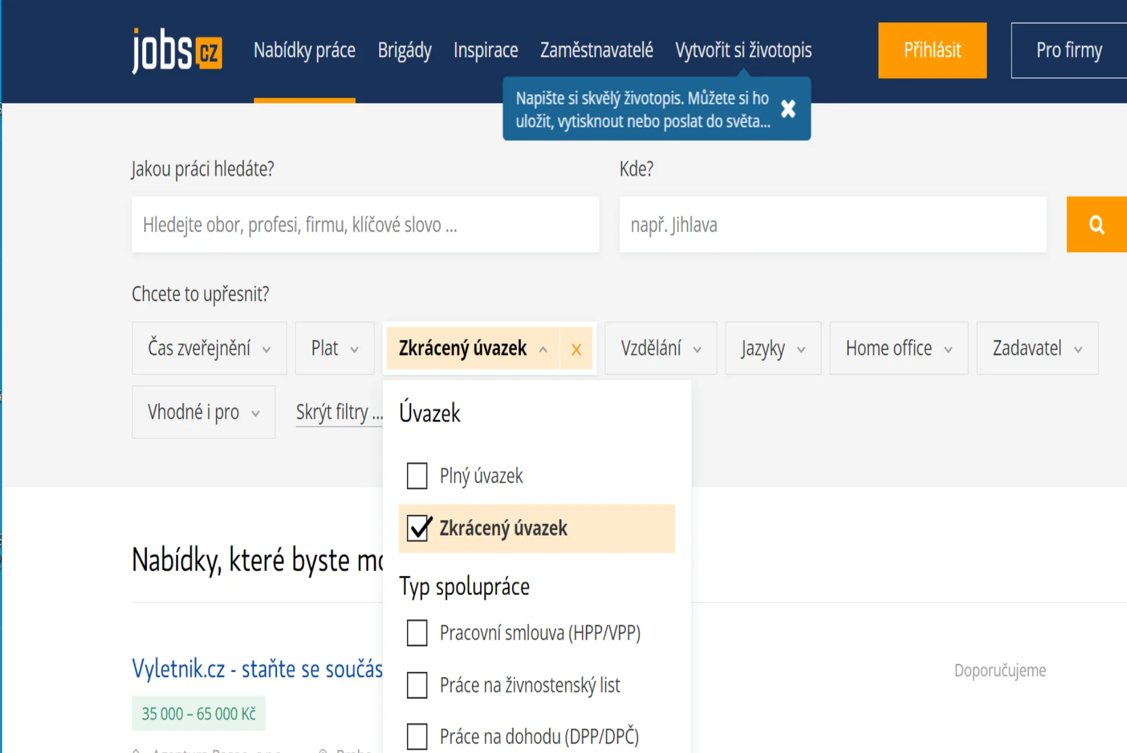Check Pracovní smlouva (HPP/VPP)
This screenshot has width=1127, height=753.
pos(417,633)
